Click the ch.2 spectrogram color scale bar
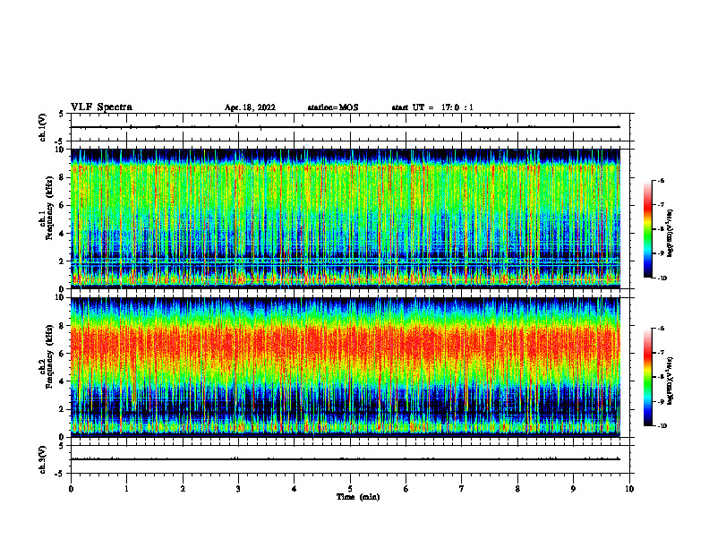This screenshot has width=709, height=548. pos(647,377)
